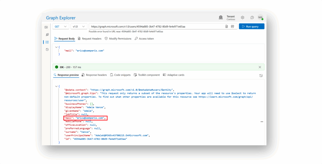Image resolution: width=322 pixels, height=164 pixels.
Task: Click the displayName "Adele Vance" value
Action: pyautogui.click(x=95, y=107)
